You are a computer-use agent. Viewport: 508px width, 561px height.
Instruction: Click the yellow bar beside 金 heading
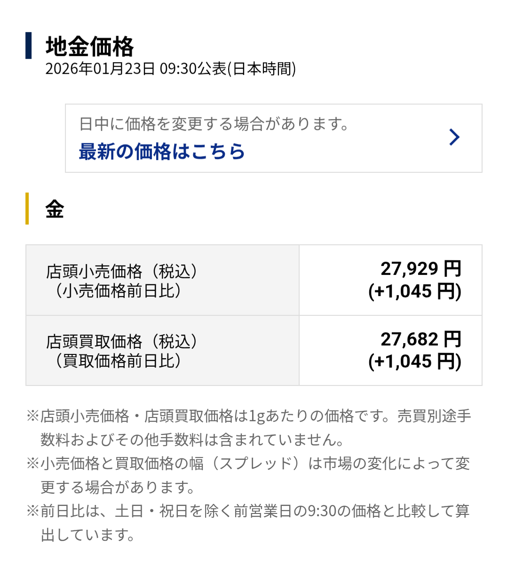click(x=28, y=209)
